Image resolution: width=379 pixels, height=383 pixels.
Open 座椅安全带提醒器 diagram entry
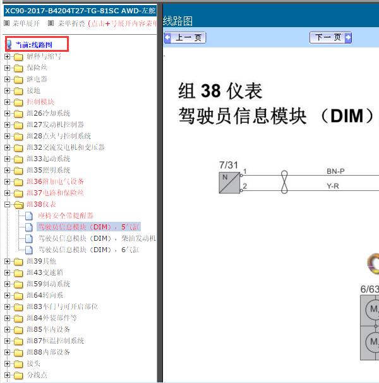(x=66, y=216)
